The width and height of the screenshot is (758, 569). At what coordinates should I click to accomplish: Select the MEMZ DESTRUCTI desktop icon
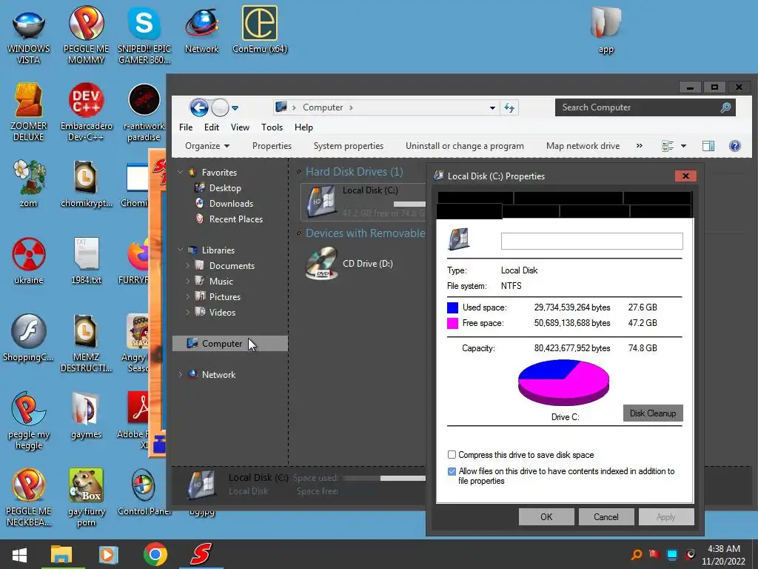click(x=86, y=344)
